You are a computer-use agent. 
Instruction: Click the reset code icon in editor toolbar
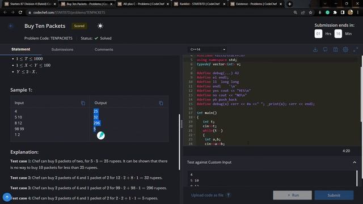tap(325, 49)
